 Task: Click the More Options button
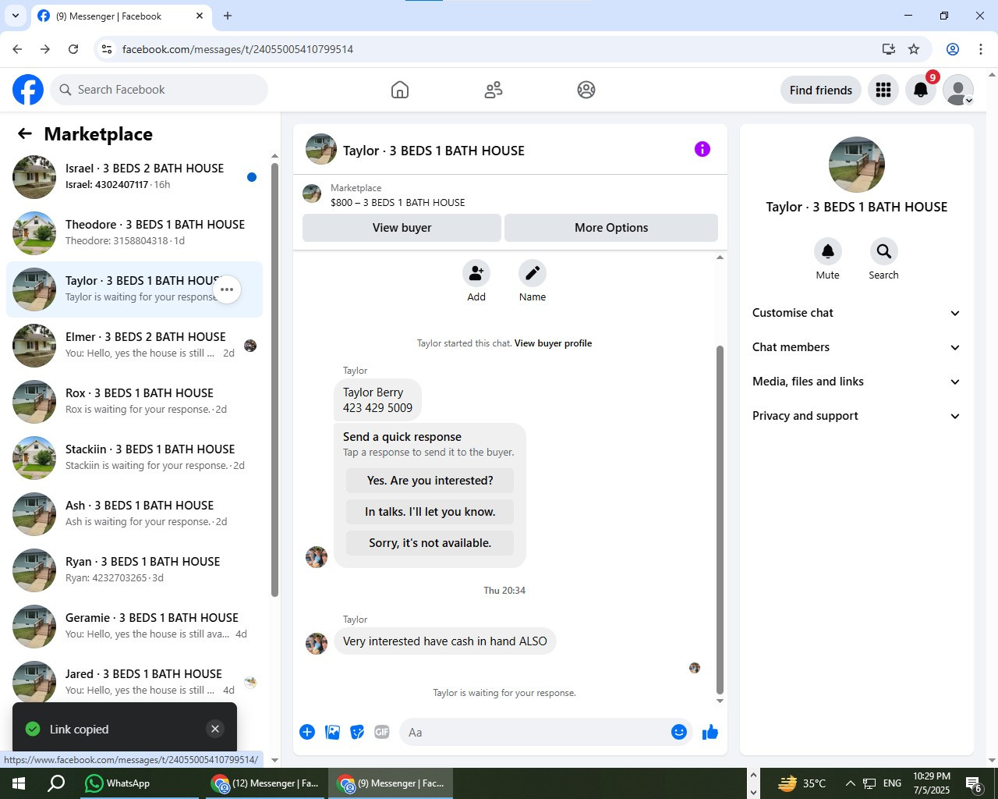pos(611,228)
